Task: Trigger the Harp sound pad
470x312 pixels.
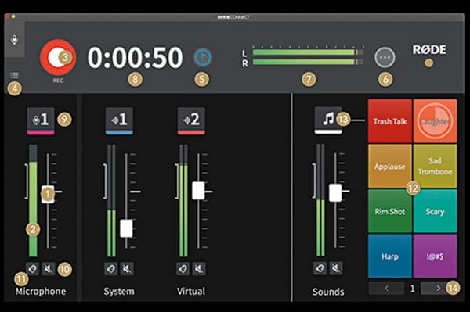Action: 390,256
